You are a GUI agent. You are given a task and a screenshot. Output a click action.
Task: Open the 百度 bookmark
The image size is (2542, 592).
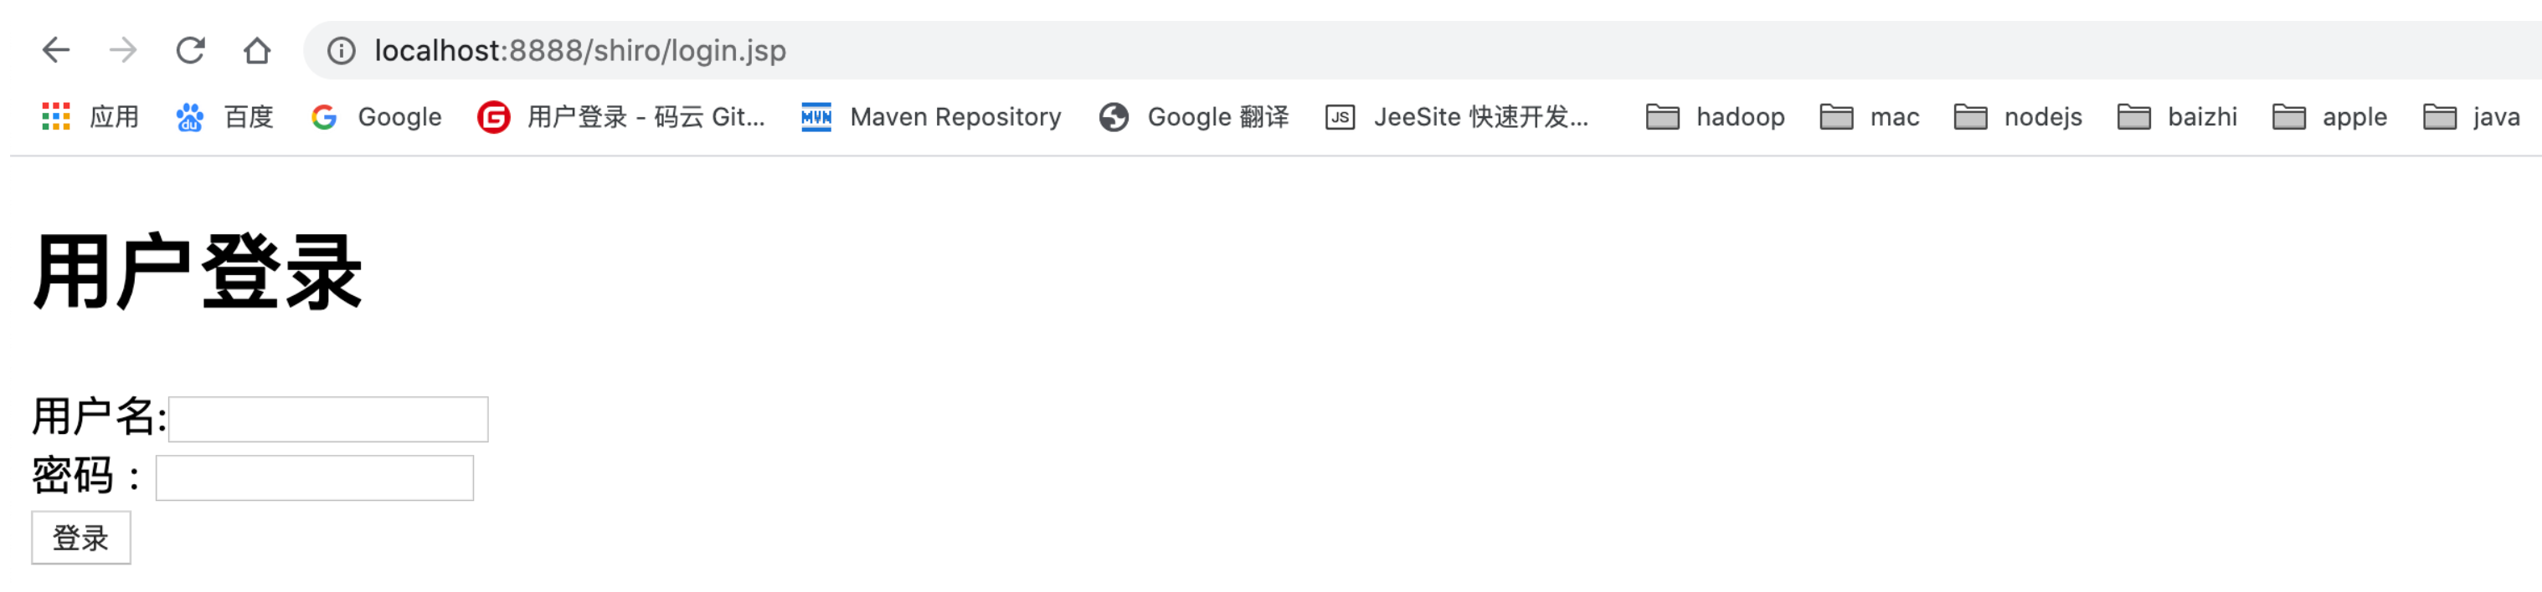pos(224,117)
